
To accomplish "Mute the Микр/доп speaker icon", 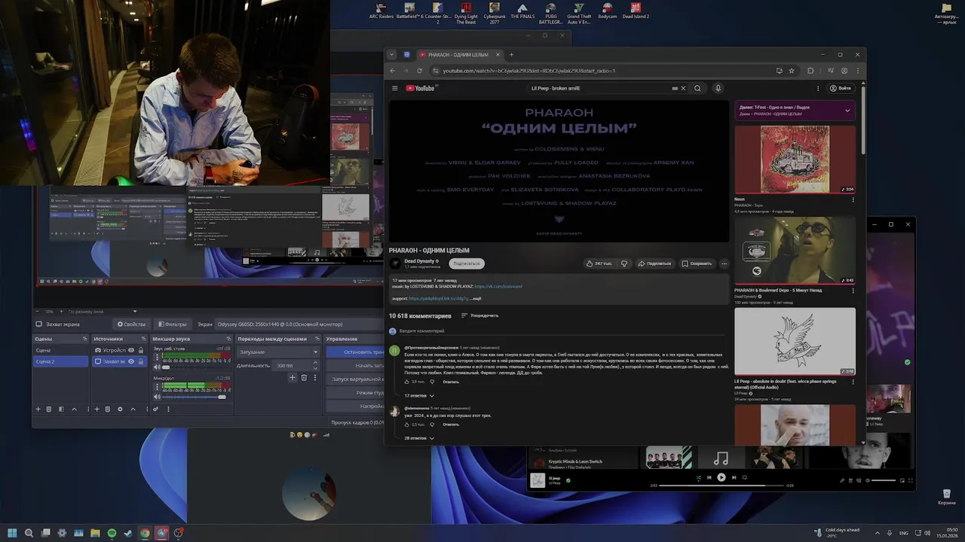I will click(157, 396).
